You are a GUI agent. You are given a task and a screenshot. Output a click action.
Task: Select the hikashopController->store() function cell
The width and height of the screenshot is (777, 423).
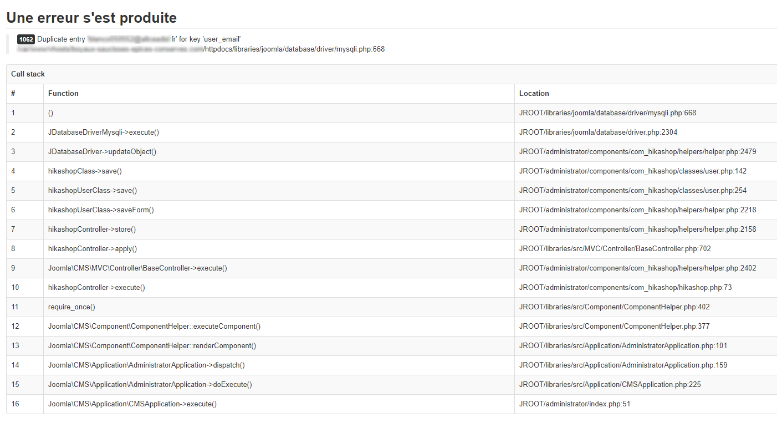[x=92, y=230]
